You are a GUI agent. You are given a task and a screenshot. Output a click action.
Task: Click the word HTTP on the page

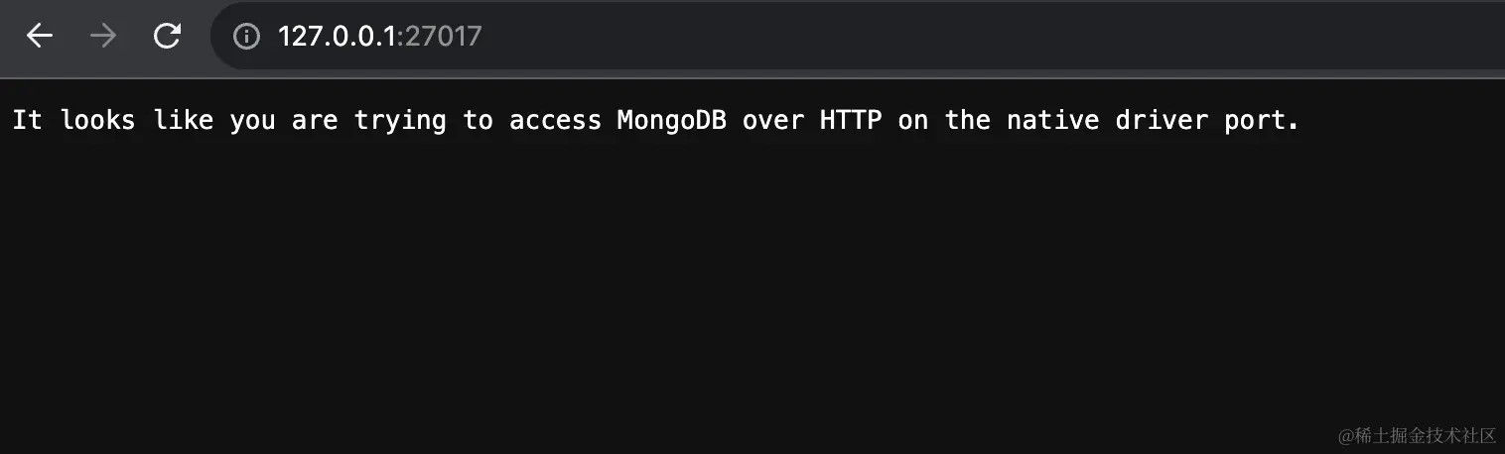point(851,121)
